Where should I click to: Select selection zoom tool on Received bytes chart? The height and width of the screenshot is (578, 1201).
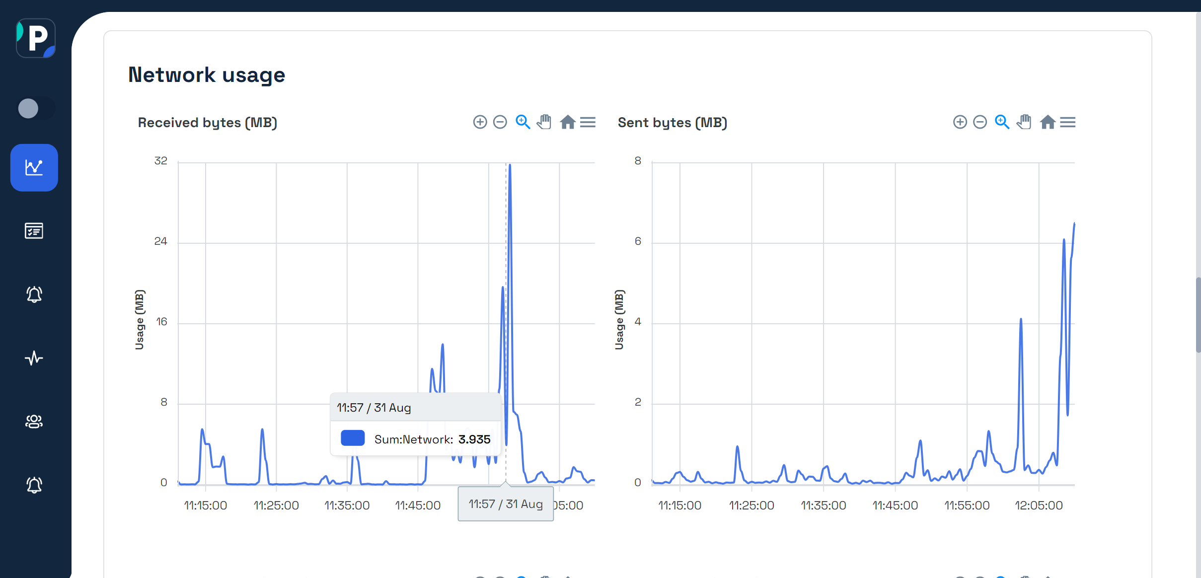pos(523,122)
